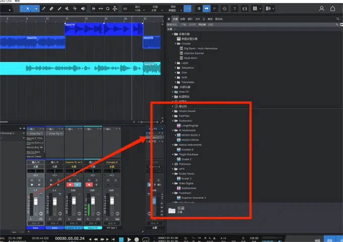
Task: Collapse the Chords folder
Action: click(x=176, y=44)
